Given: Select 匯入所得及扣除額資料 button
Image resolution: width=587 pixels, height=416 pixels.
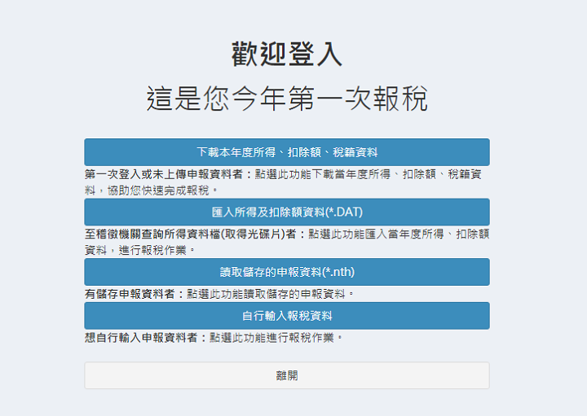Looking at the screenshot, I should pos(287,212).
